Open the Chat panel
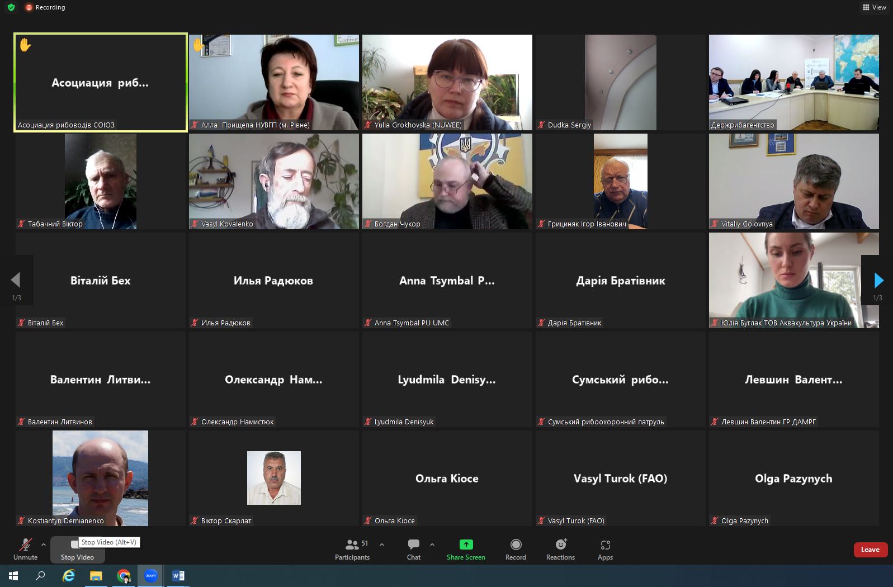The width and height of the screenshot is (893, 587). 413,548
